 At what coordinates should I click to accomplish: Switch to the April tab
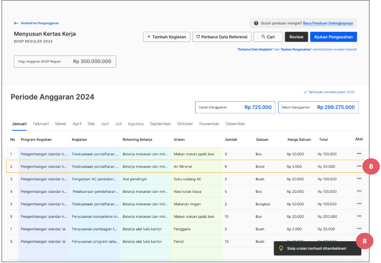[x=77, y=124]
